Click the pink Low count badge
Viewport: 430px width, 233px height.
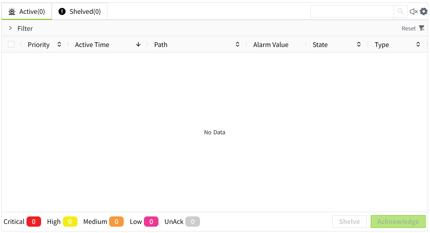coord(151,222)
